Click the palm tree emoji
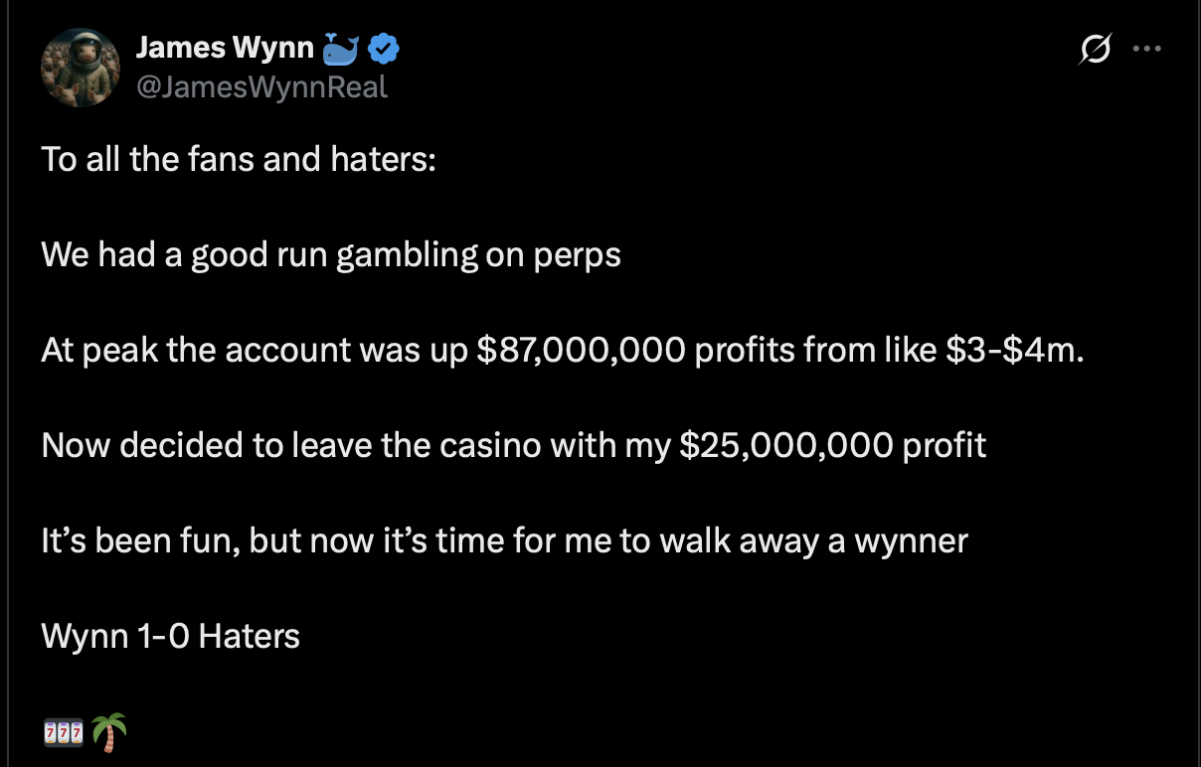 pos(109,733)
